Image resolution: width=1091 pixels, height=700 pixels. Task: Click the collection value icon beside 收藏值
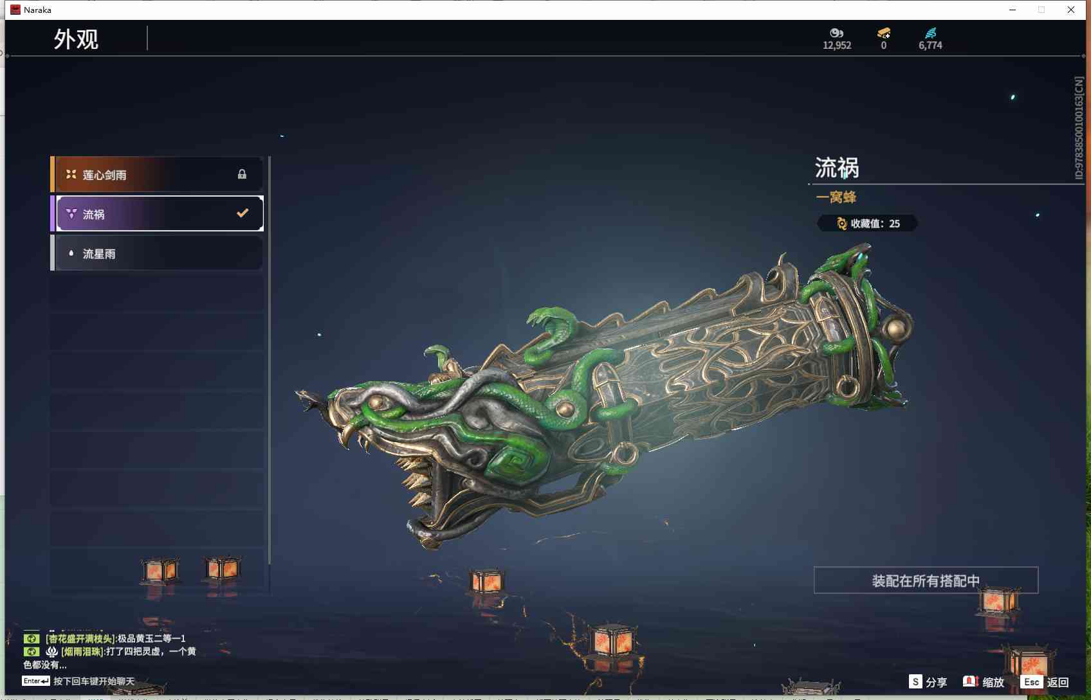point(841,223)
